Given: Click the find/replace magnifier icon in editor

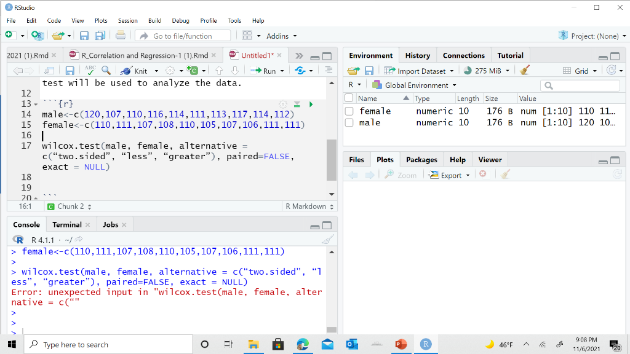Looking at the screenshot, I should pos(106,70).
